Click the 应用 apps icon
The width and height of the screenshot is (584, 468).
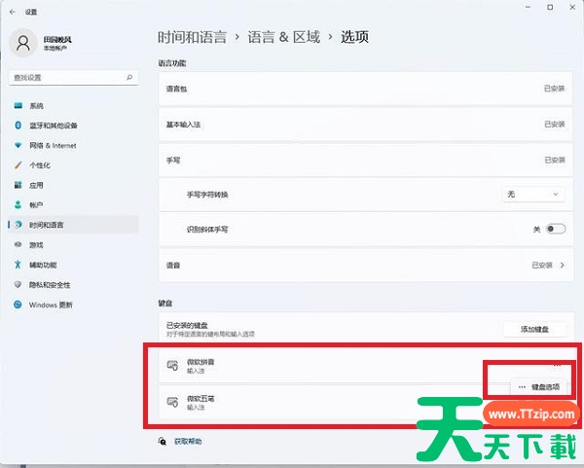point(18,185)
